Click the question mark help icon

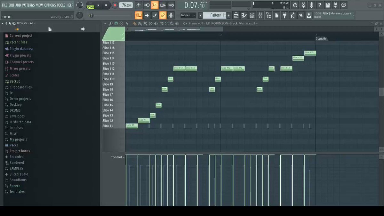319,5
